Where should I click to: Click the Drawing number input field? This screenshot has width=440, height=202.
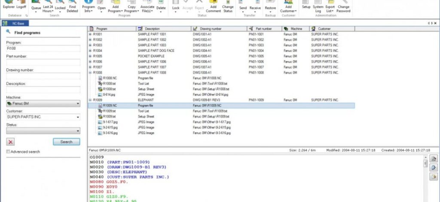coord(43,76)
